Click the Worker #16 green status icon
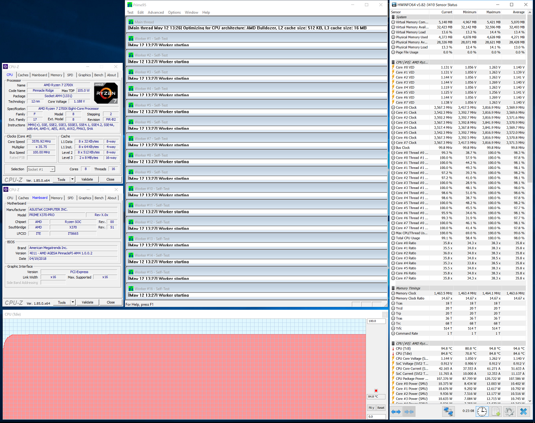 pyautogui.click(x=131, y=288)
